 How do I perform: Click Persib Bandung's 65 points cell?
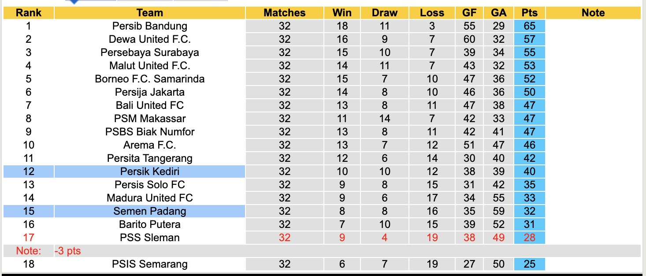click(529, 26)
